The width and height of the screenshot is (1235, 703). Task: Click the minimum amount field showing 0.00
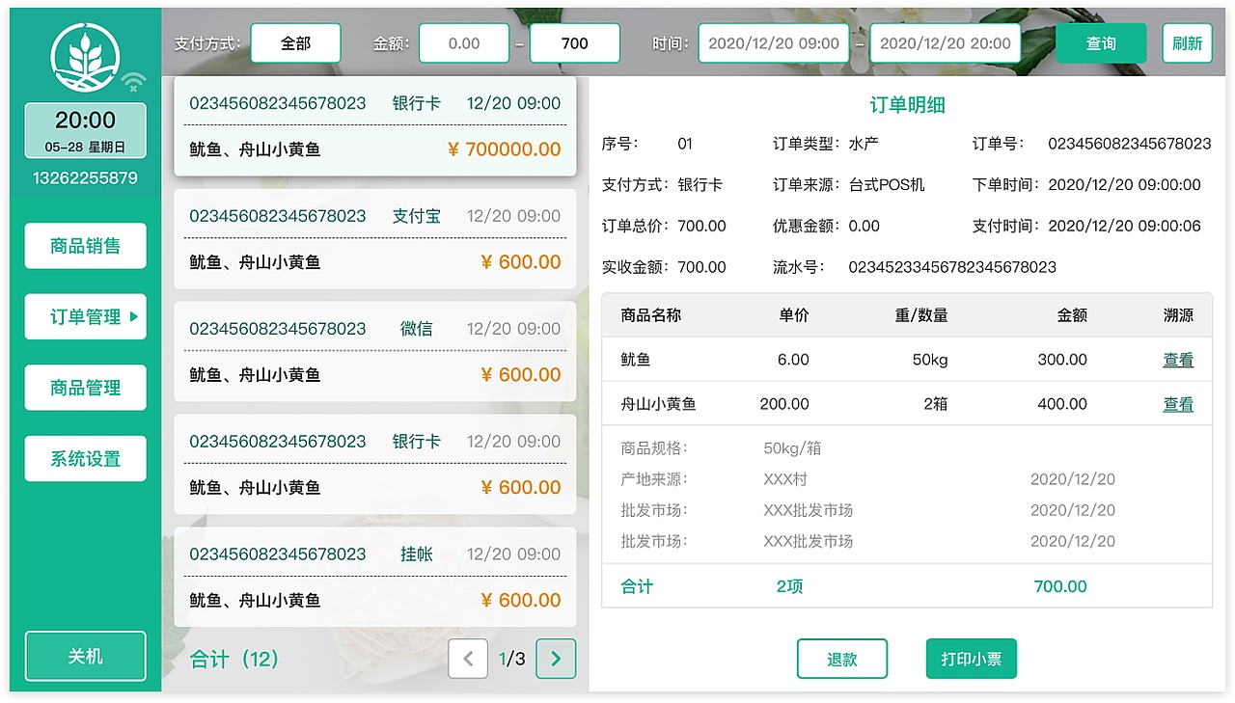tap(464, 42)
